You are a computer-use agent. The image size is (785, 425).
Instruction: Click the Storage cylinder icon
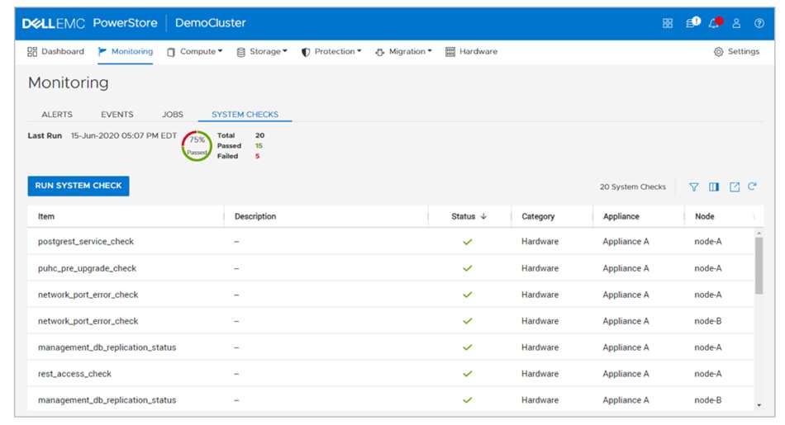pyautogui.click(x=240, y=52)
